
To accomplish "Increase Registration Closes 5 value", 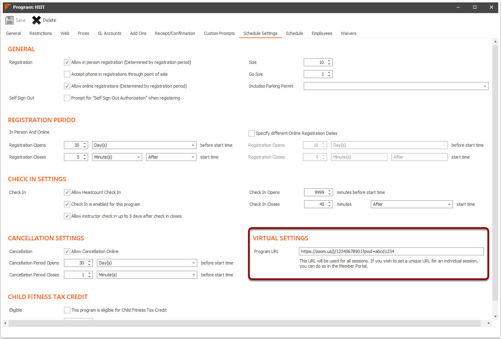I will (x=85, y=155).
